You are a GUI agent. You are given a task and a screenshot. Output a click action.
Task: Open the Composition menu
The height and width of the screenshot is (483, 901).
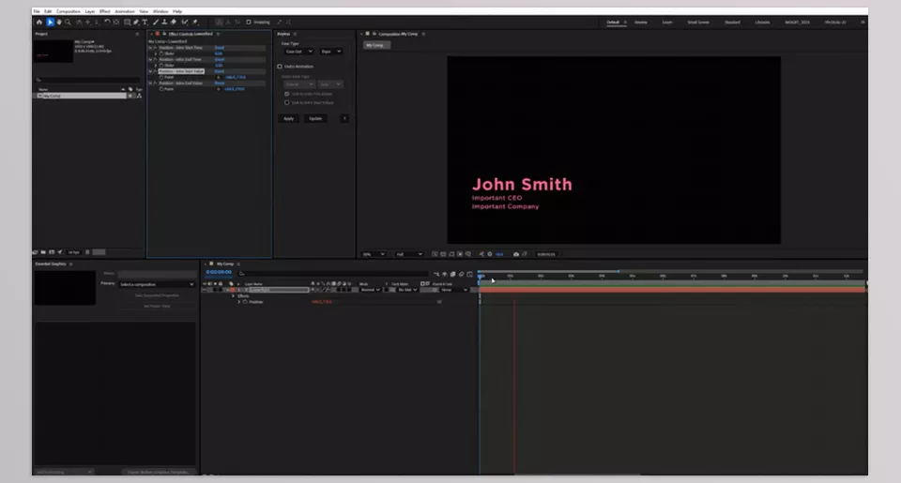click(69, 11)
